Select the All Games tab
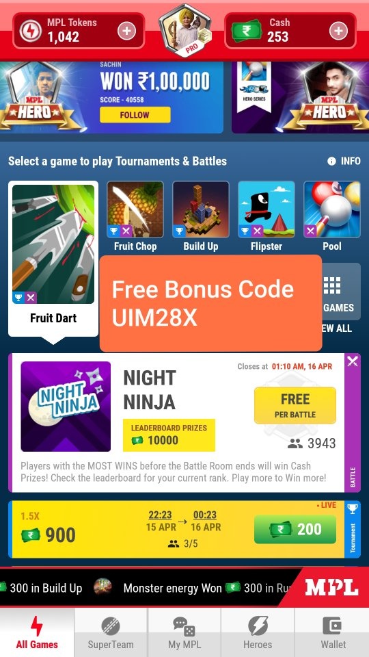The height and width of the screenshot is (657, 369). click(x=37, y=632)
